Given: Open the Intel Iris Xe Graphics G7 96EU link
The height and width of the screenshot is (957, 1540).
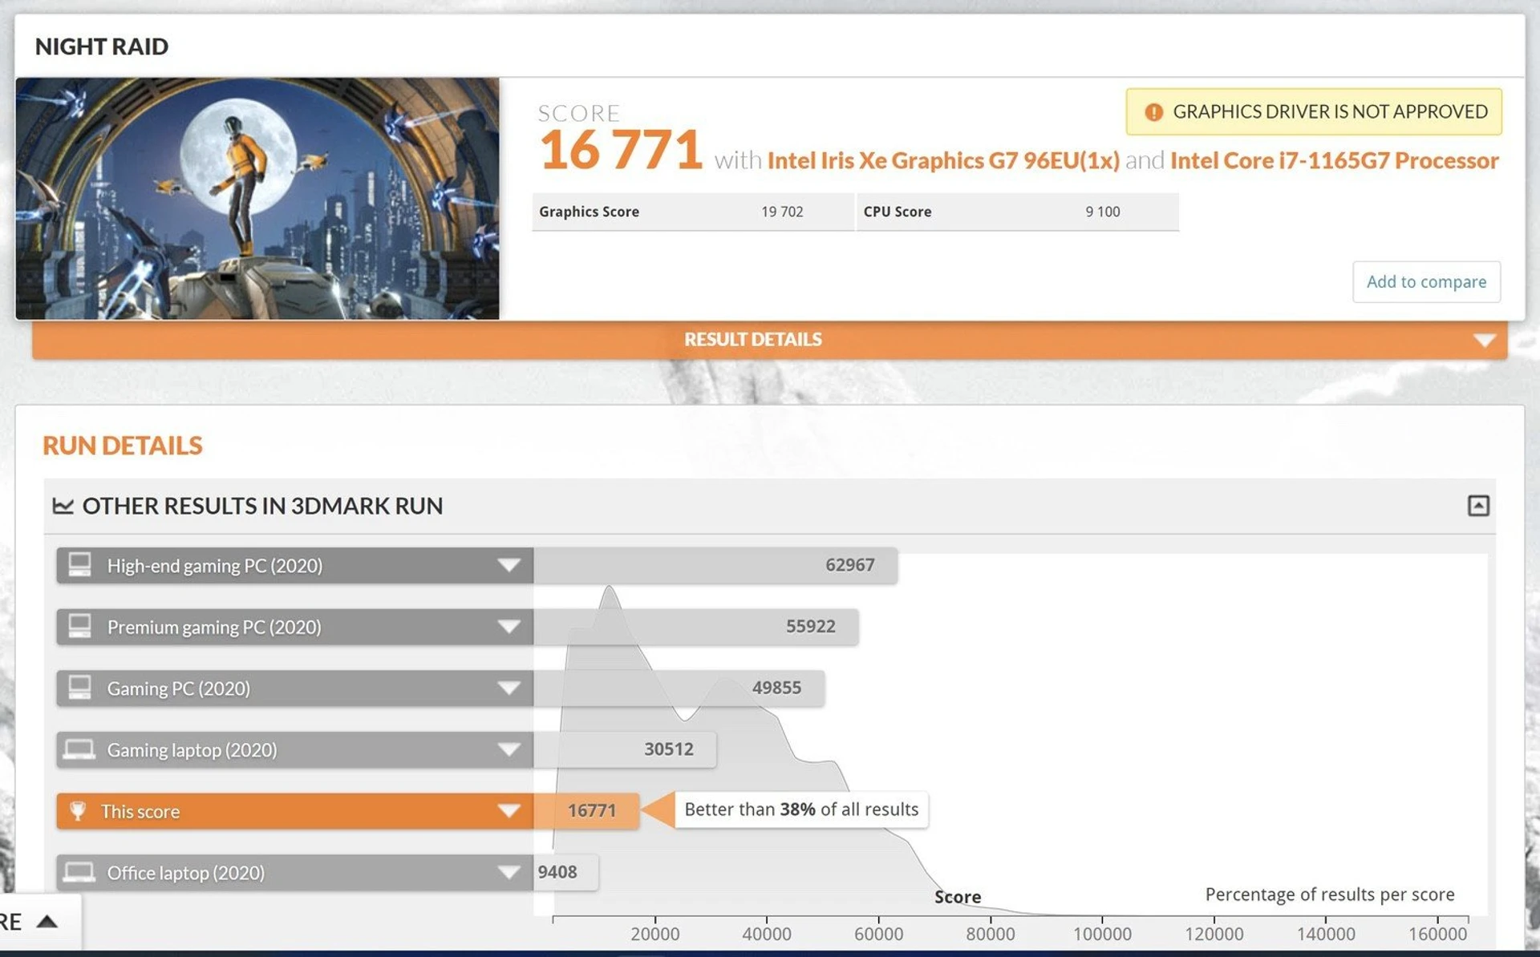Looking at the screenshot, I should click(943, 160).
